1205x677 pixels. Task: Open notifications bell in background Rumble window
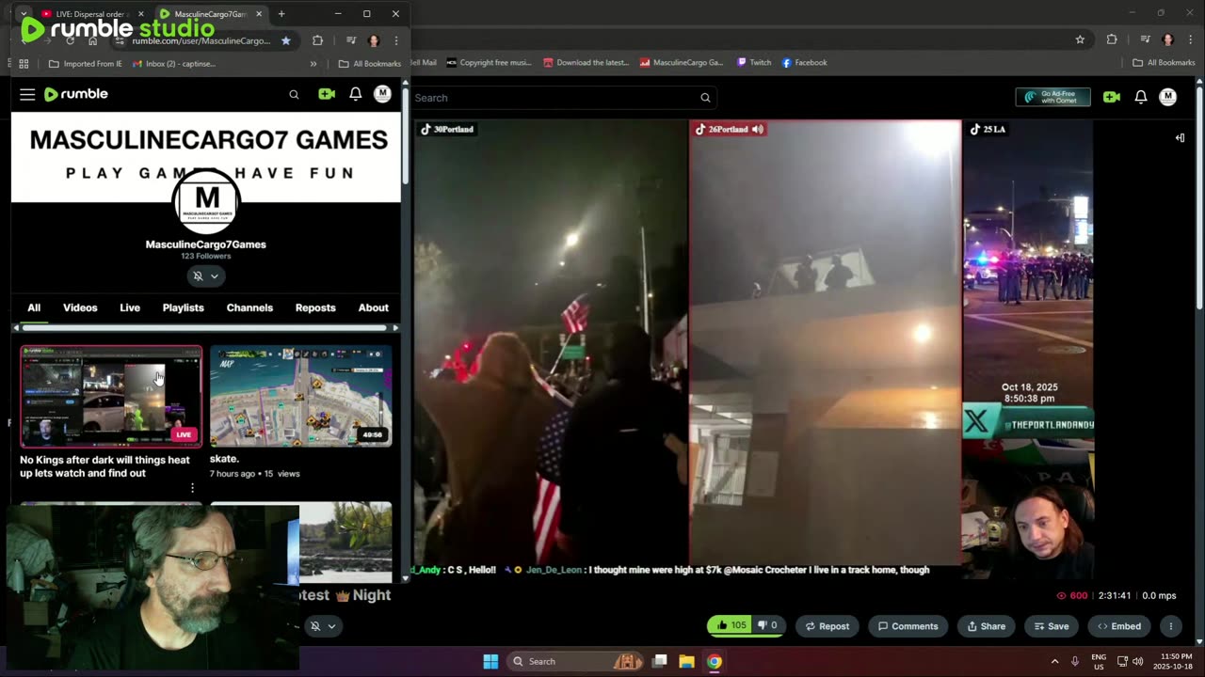[x=1140, y=97]
